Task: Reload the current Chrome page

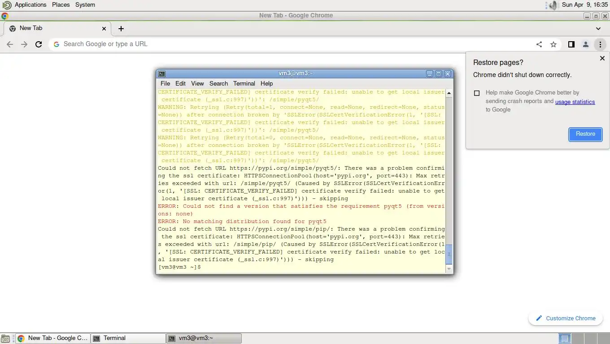Action: click(39, 44)
